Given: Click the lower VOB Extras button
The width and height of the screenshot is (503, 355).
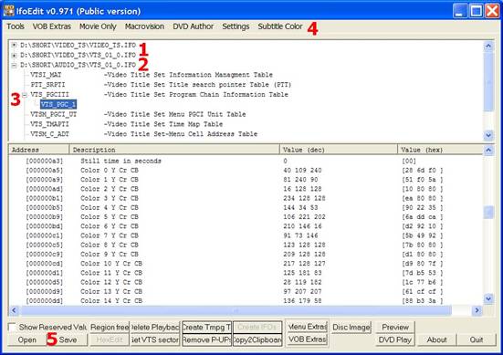Looking at the screenshot, I should 307,339.
